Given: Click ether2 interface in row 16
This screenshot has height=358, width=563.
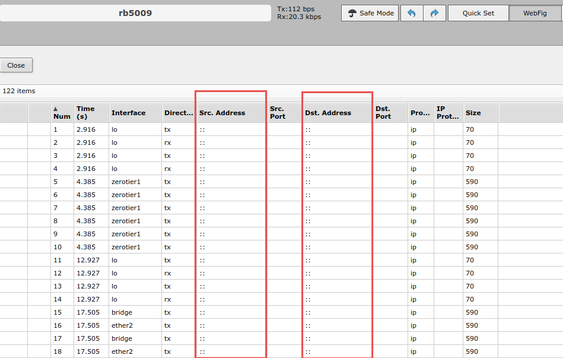Looking at the screenshot, I should coord(122,326).
